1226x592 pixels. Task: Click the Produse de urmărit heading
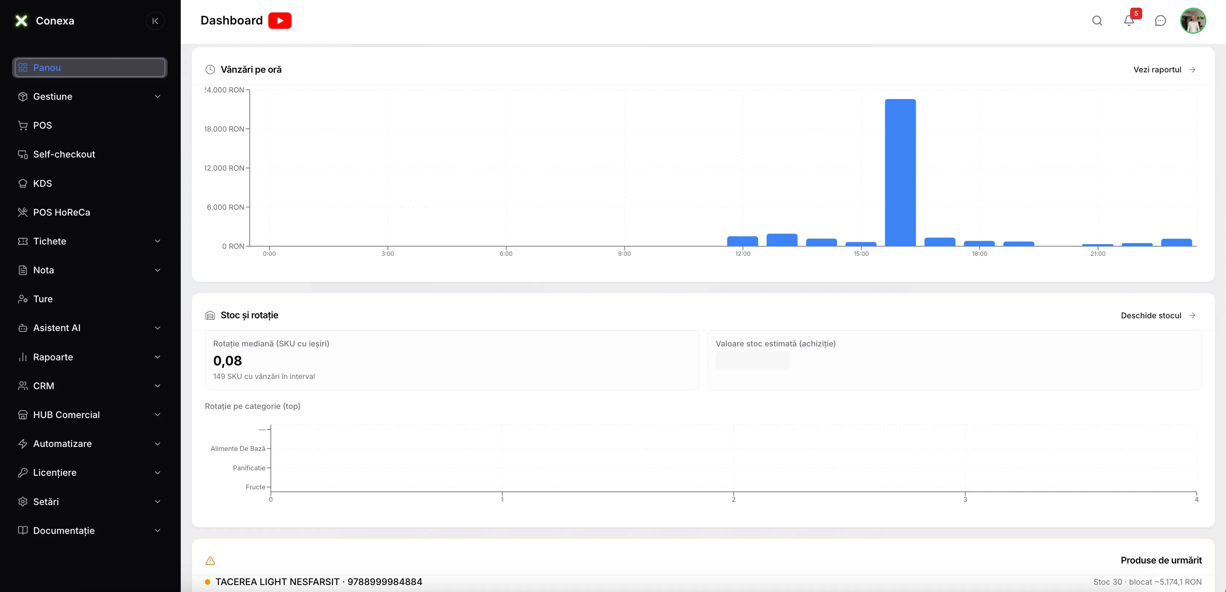tap(1161, 561)
